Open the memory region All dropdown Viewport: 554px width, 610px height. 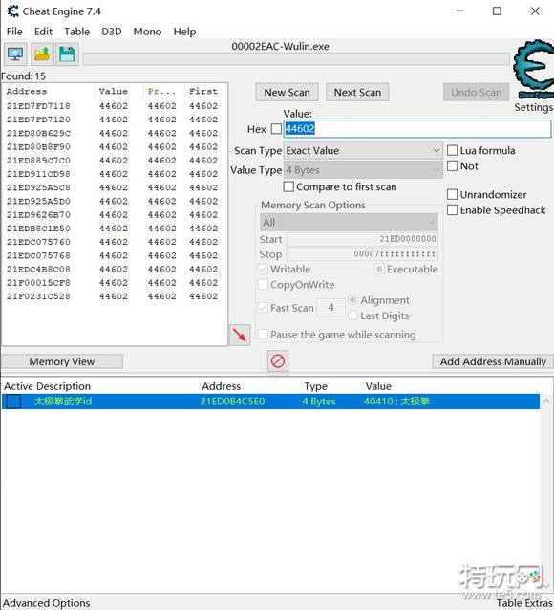(x=349, y=223)
